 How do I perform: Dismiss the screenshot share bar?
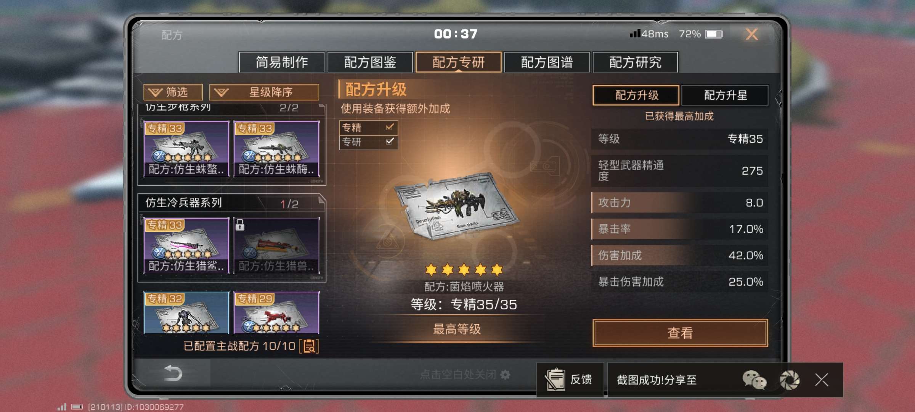[822, 380]
